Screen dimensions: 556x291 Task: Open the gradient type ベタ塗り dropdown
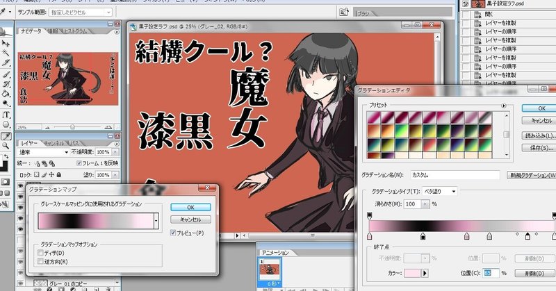(440, 192)
